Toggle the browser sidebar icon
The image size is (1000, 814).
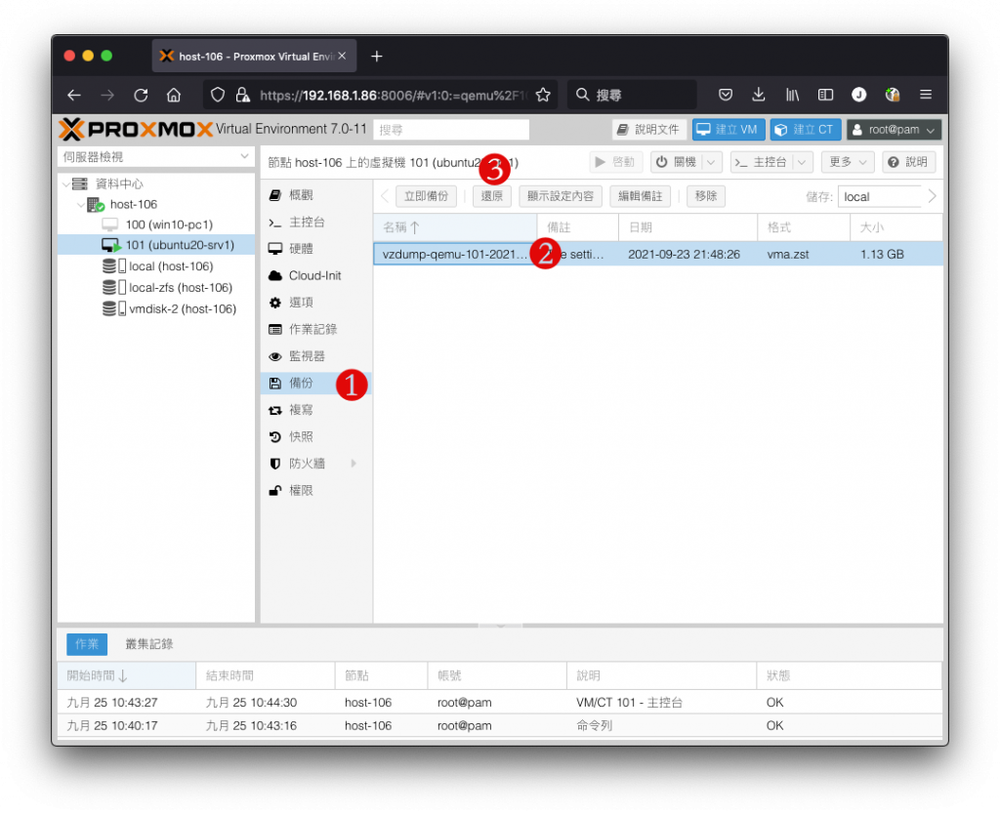click(825, 95)
